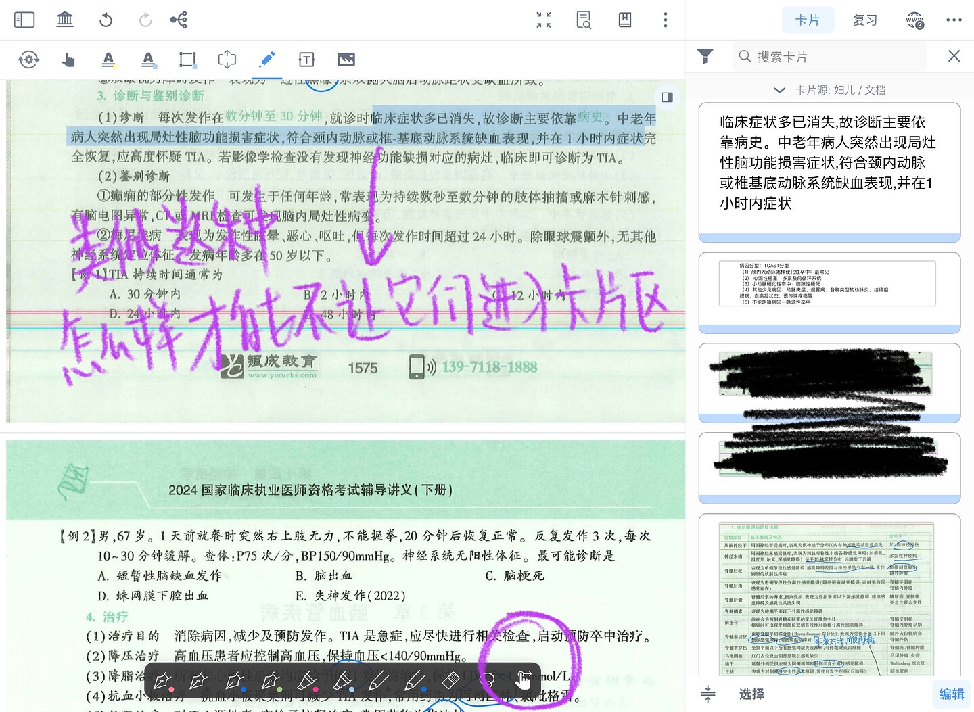Open the first blacked-out scribble card

point(829,383)
